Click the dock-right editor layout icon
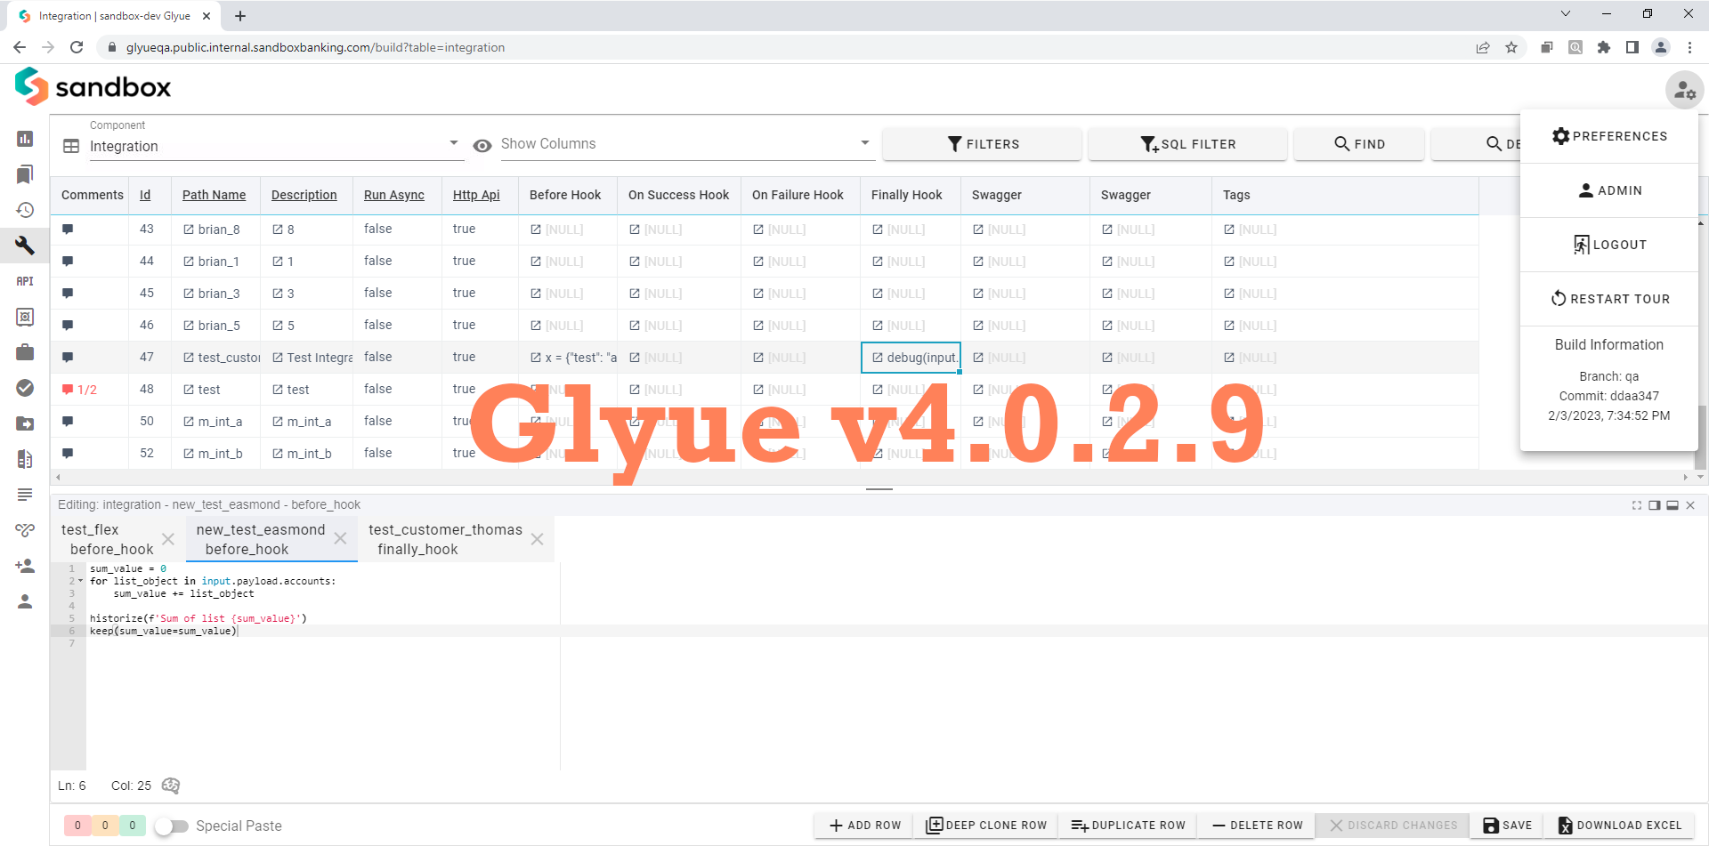Viewport: 1709px width, 846px height. point(1654,505)
